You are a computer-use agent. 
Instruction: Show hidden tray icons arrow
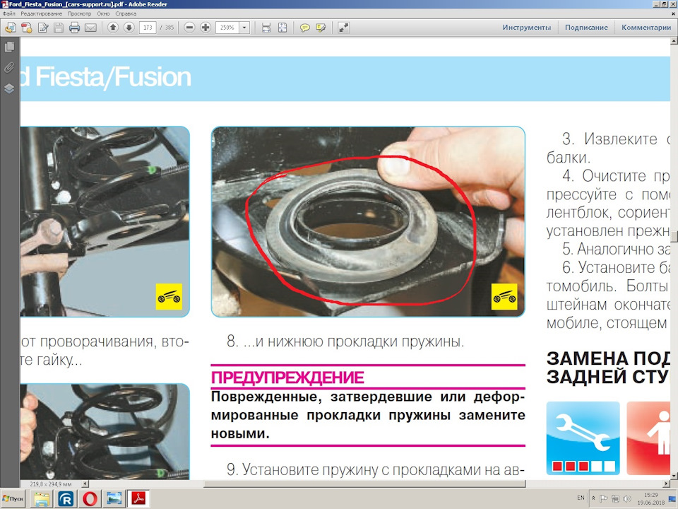(x=594, y=498)
